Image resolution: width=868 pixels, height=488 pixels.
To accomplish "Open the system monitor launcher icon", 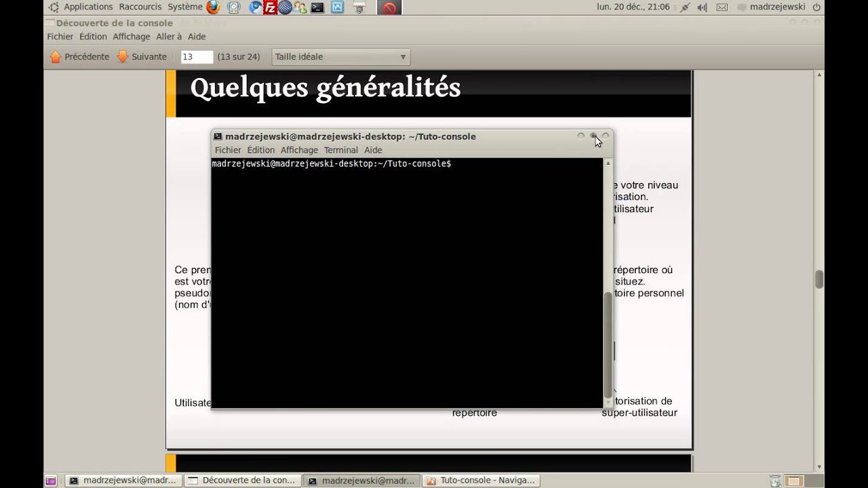I will pos(337,7).
